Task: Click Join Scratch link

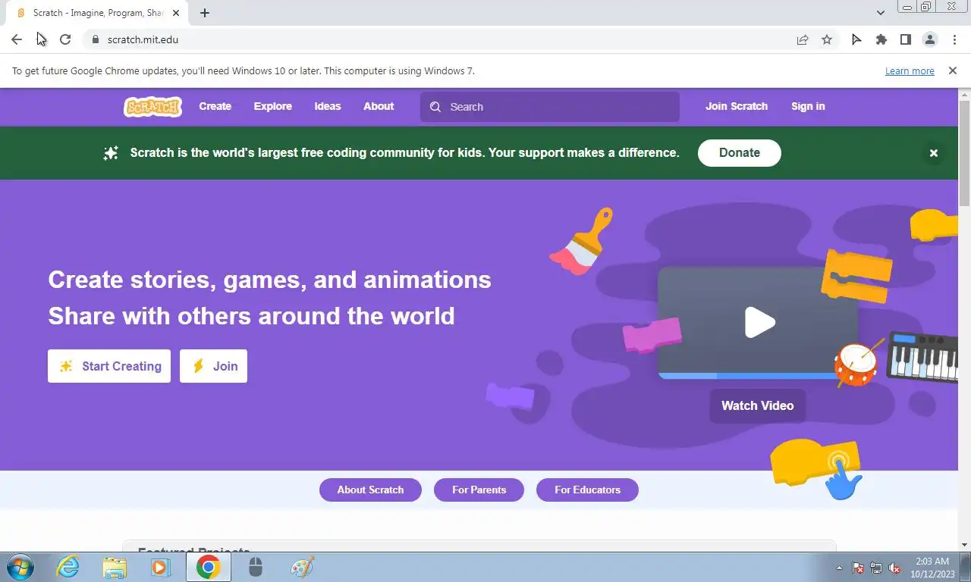Action: 737,107
